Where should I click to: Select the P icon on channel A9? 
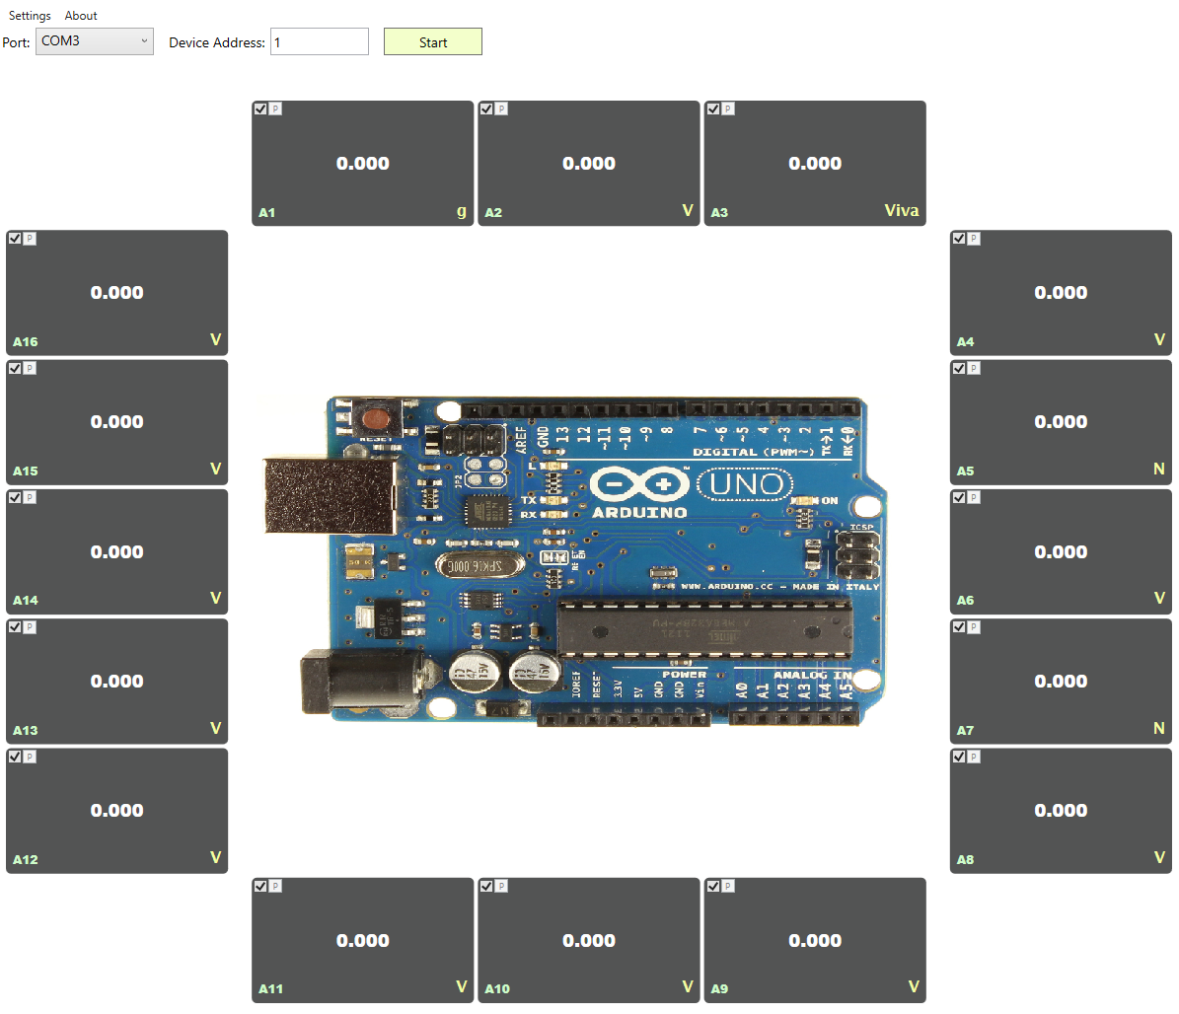pos(726,886)
